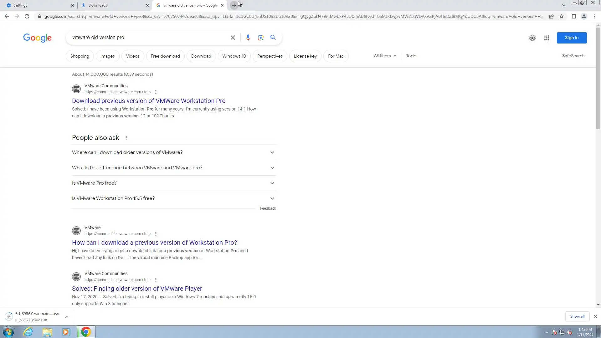601x338 pixels.
Task: Open download item options chevron
Action: [x=67, y=317]
